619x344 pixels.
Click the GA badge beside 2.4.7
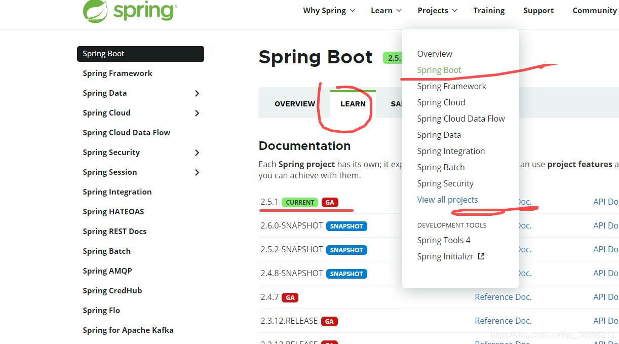click(290, 297)
